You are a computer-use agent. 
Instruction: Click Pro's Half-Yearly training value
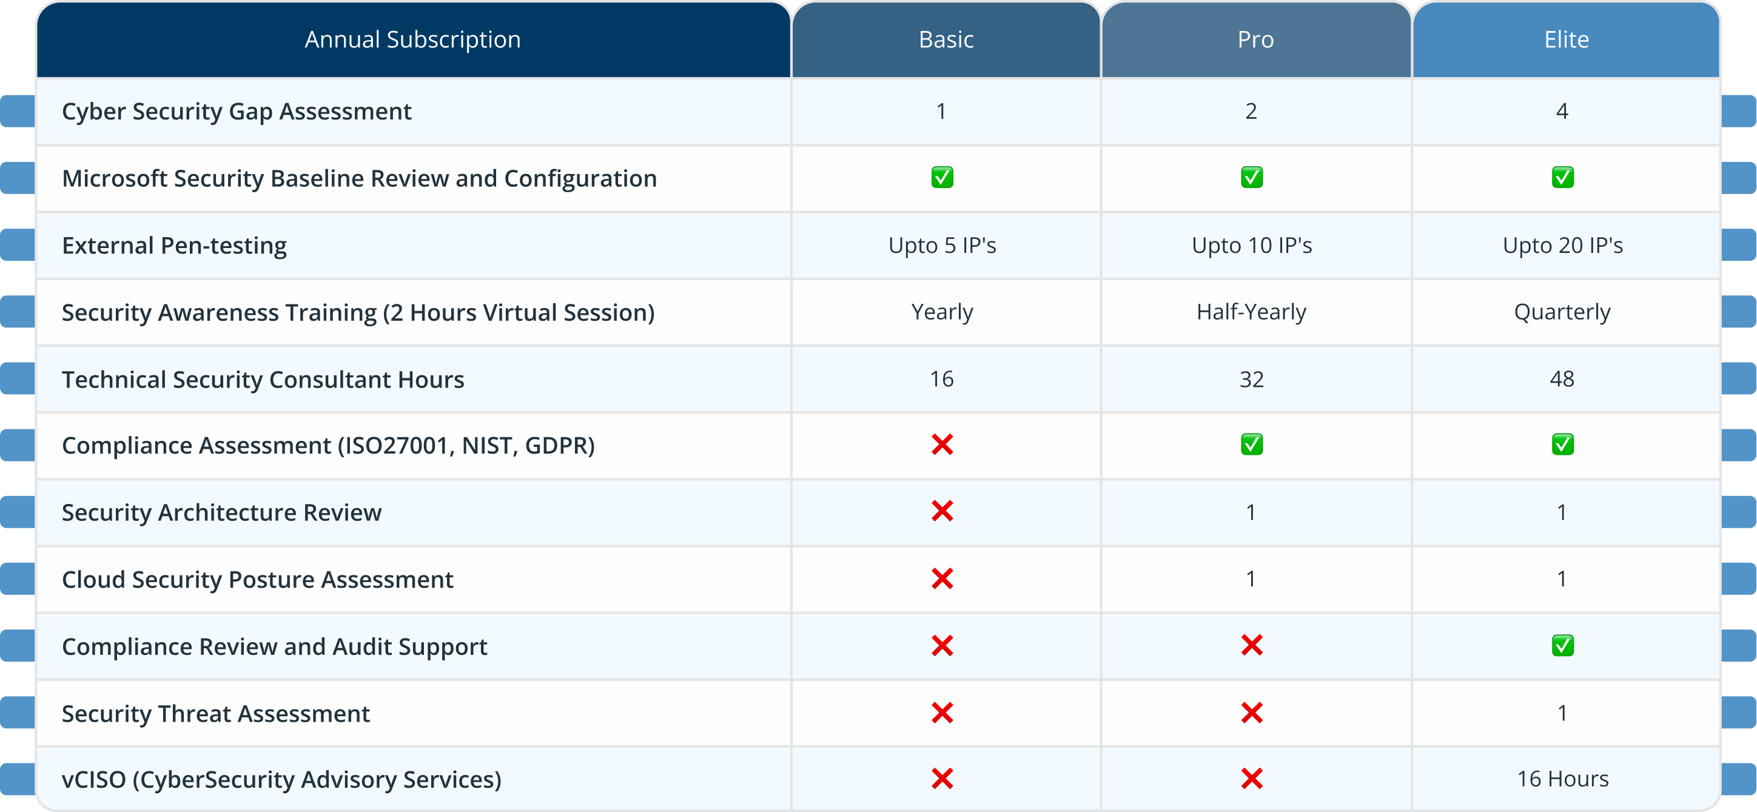[1252, 312]
